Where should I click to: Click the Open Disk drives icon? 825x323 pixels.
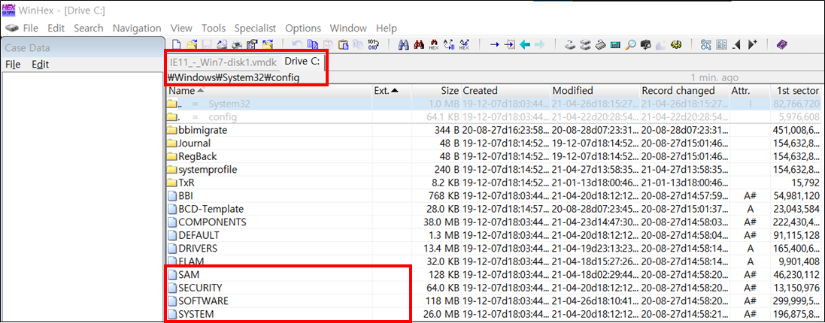pos(585,44)
